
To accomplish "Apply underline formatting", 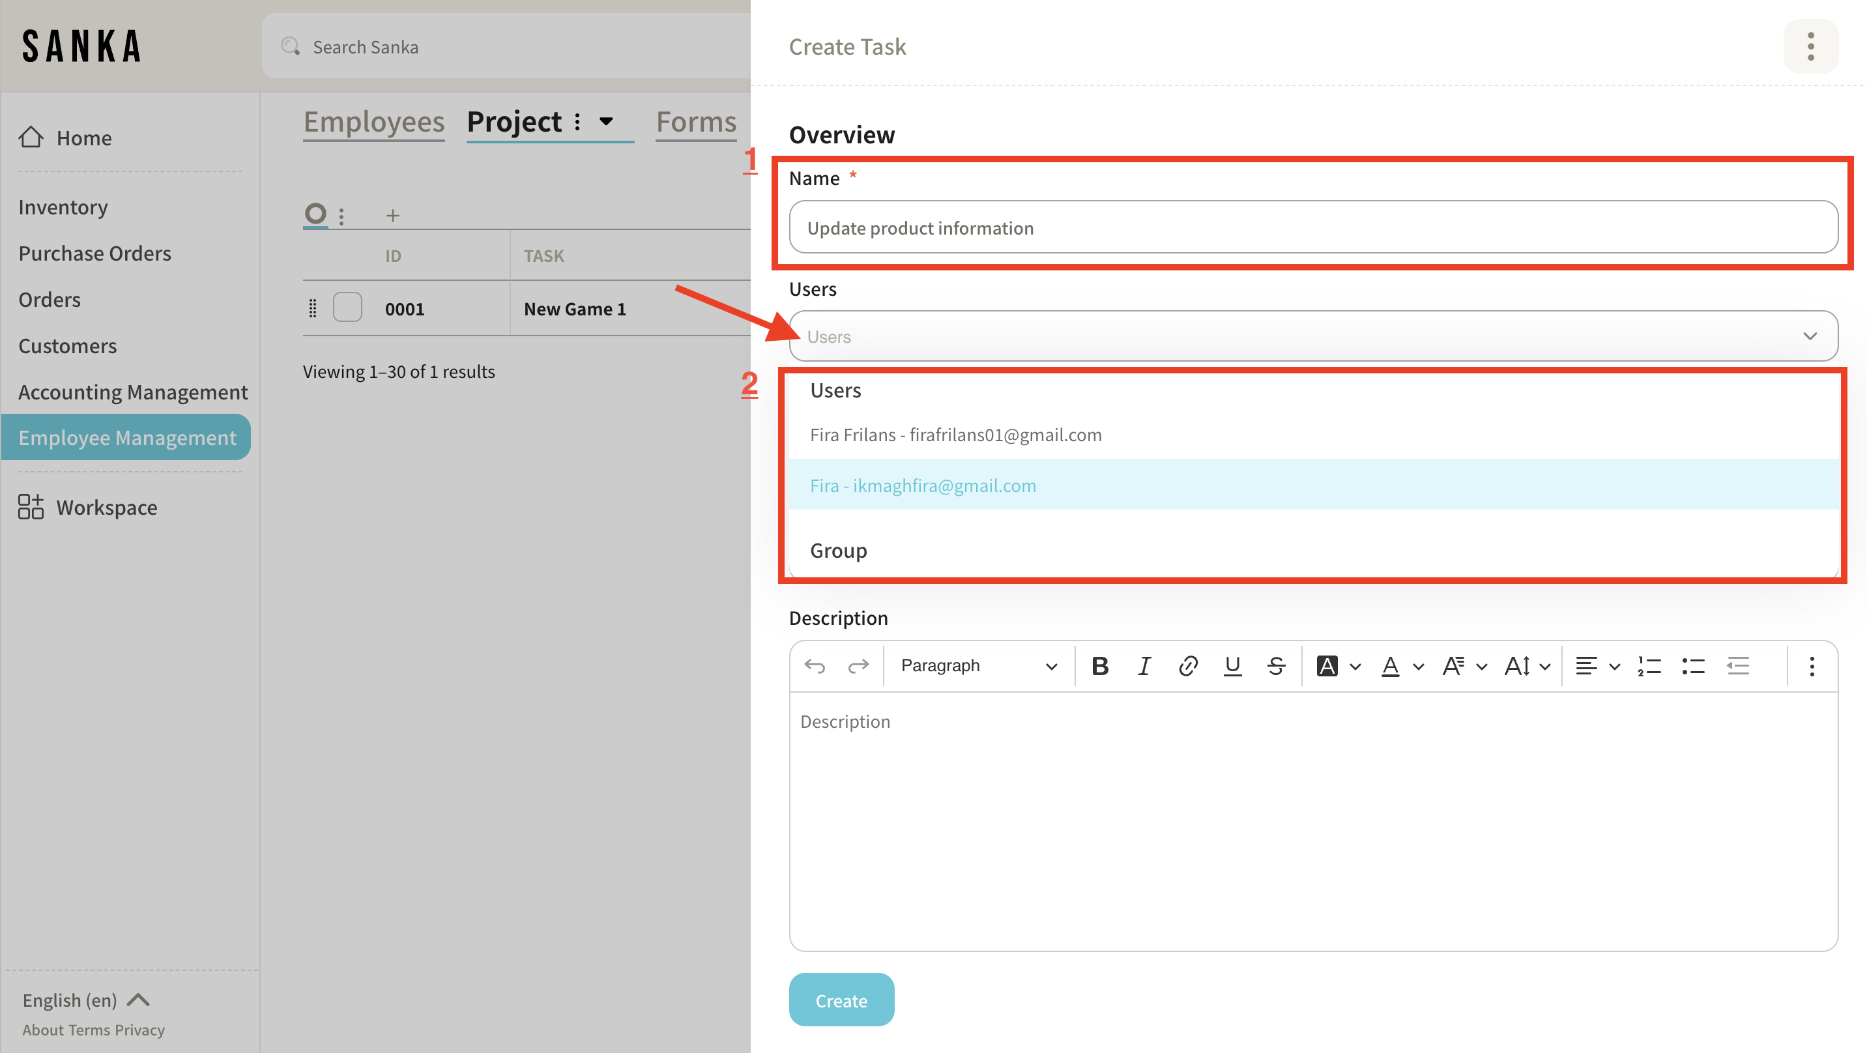I will pos(1232,665).
